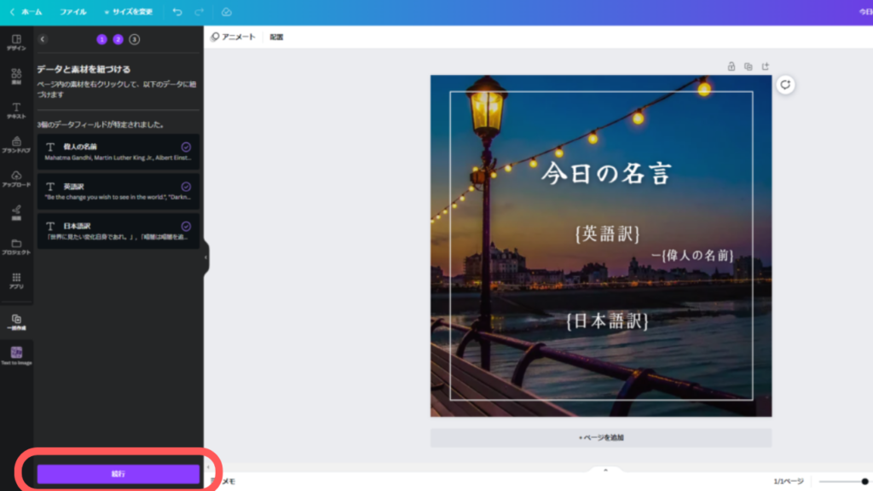
Task: Toggle checkmark on 英語訳 data field
Action: pos(186,187)
